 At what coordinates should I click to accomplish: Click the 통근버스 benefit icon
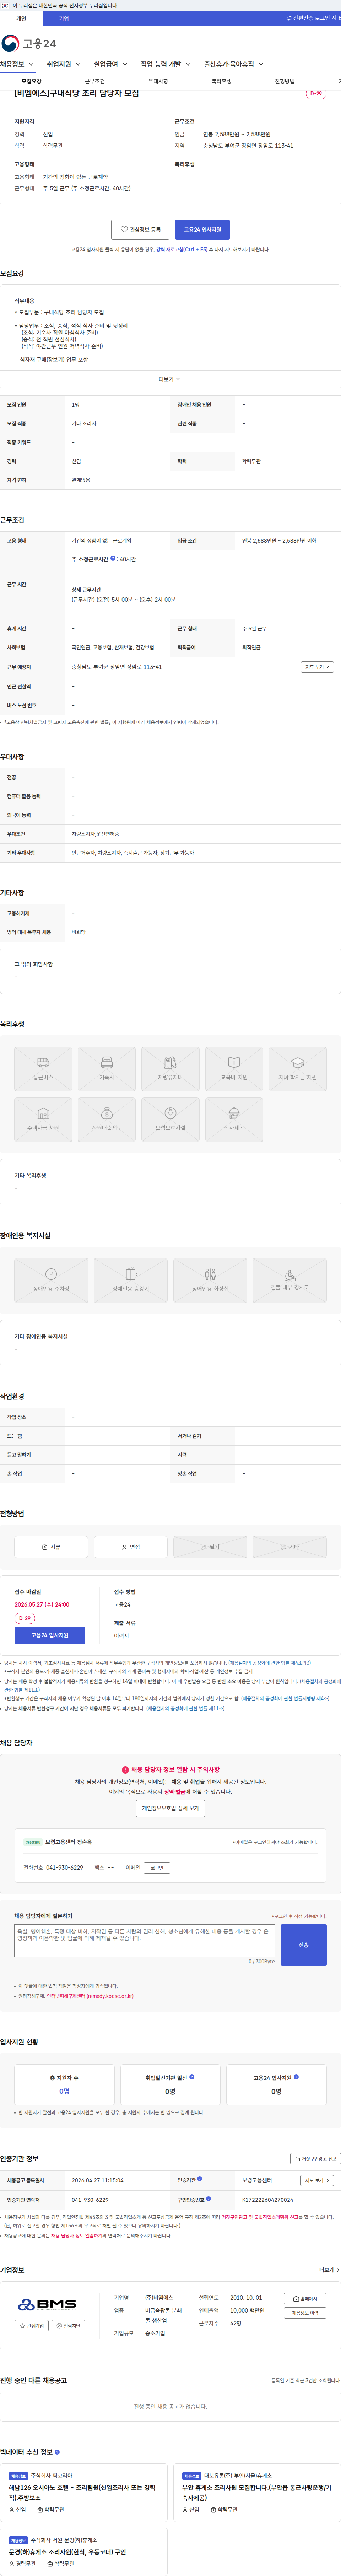coord(43,1069)
